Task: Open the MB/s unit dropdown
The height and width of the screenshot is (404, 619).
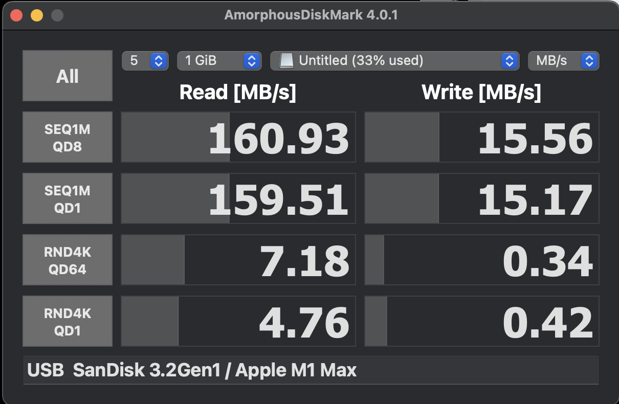Action: [x=563, y=61]
